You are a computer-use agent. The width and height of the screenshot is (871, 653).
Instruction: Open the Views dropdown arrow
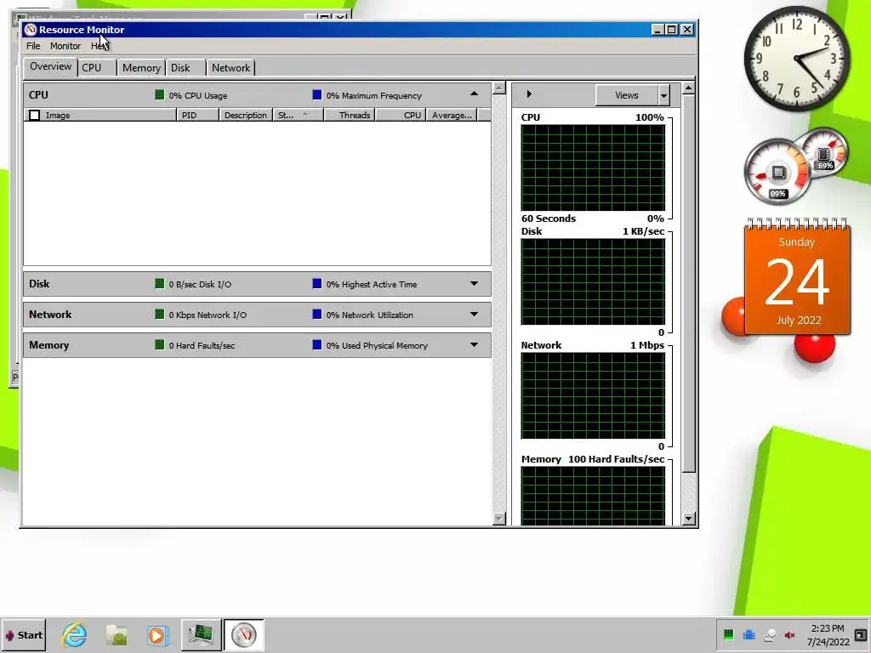coord(663,95)
